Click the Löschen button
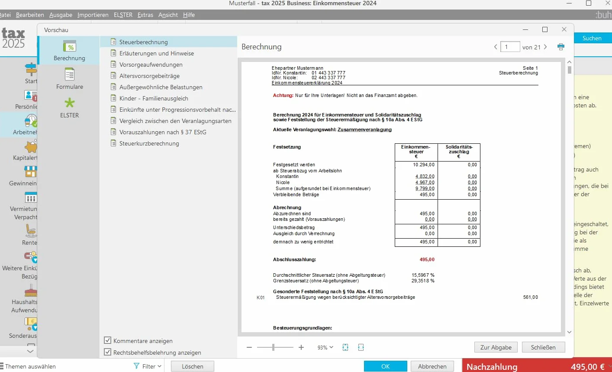Image resolution: width=612 pixels, height=372 pixels. (193, 366)
